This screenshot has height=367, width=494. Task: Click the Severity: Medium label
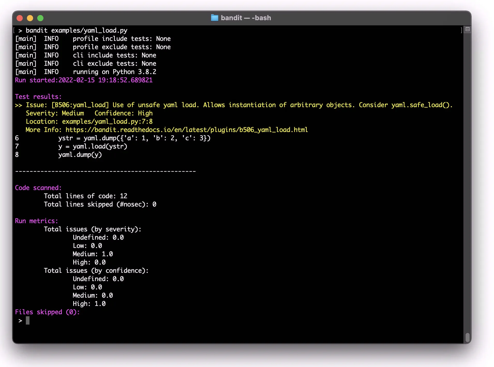coord(54,113)
